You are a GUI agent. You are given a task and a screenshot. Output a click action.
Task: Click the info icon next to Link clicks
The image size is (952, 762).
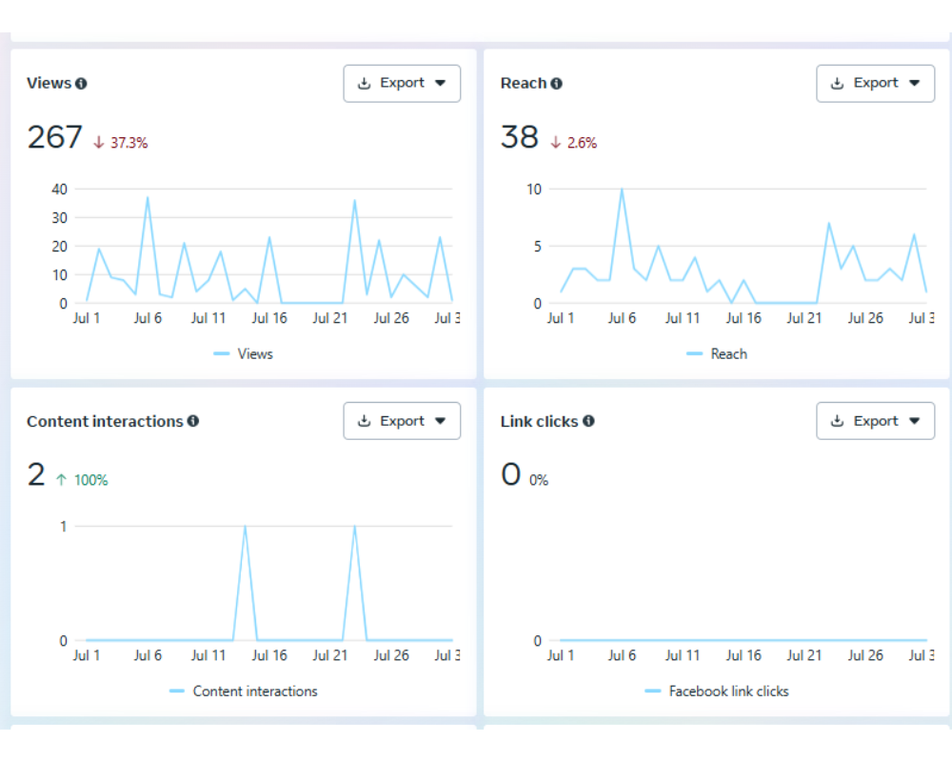coord(588,421)
